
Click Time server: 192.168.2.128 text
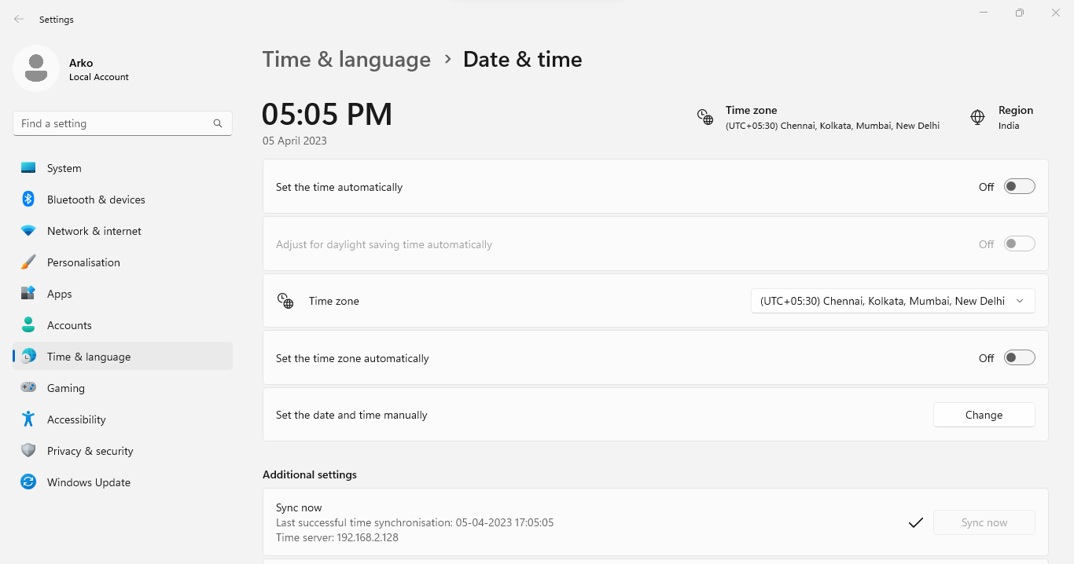[x=337, y=537]
